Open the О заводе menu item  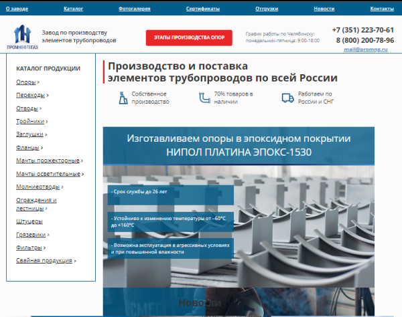pyautogui.click(x=17, y=9)
